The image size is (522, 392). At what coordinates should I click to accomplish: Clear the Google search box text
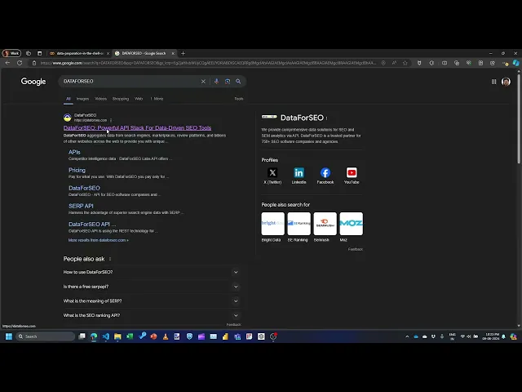tap(203, 82)
